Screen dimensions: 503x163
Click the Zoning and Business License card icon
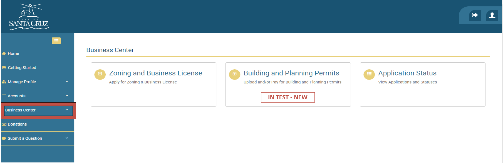click(100, 74)
